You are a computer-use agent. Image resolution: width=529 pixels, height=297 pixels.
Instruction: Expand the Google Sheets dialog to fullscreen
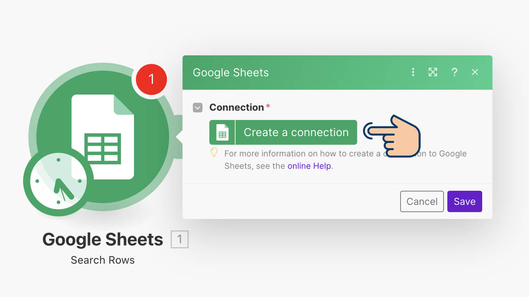pyautogui.click(x=433, y=72)
